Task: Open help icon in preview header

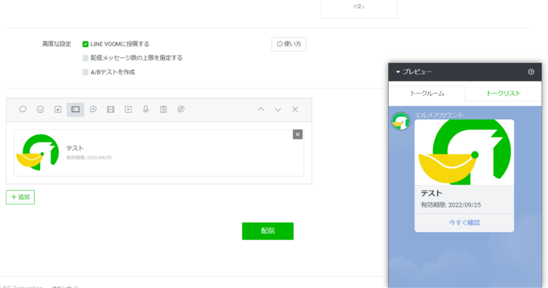Action: pos(531,72)
